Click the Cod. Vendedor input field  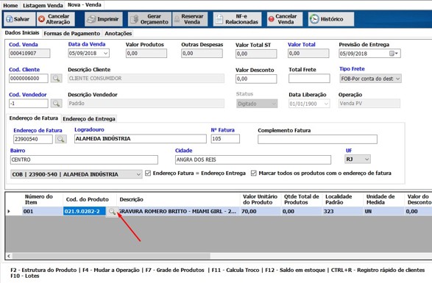pyautogui.click(x=29, y=104)
